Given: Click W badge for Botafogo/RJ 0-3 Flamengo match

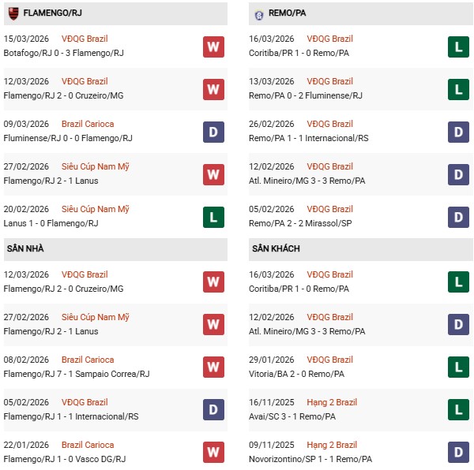Looking at the screenshot, I should 213,47.
